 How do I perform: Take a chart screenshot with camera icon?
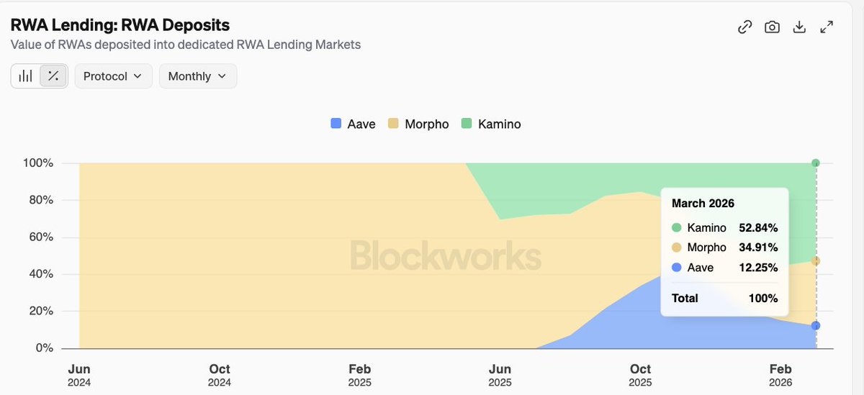772,27
